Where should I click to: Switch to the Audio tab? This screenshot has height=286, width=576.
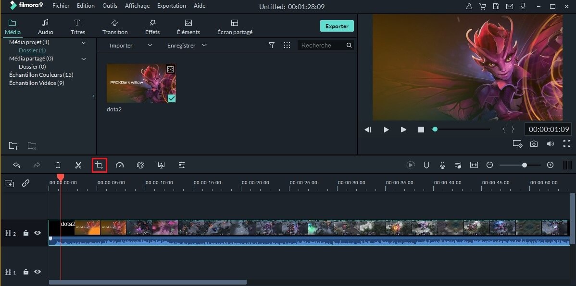[x=46, y=27]
